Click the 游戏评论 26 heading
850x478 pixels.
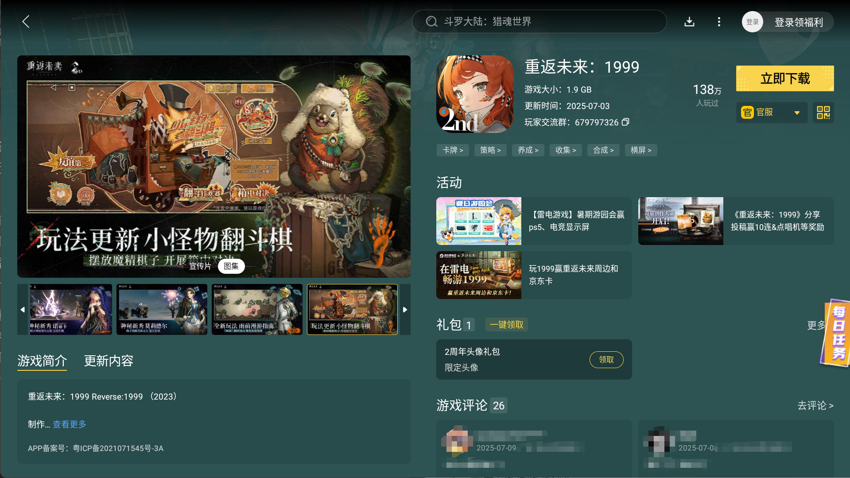(x=472, y=405)
